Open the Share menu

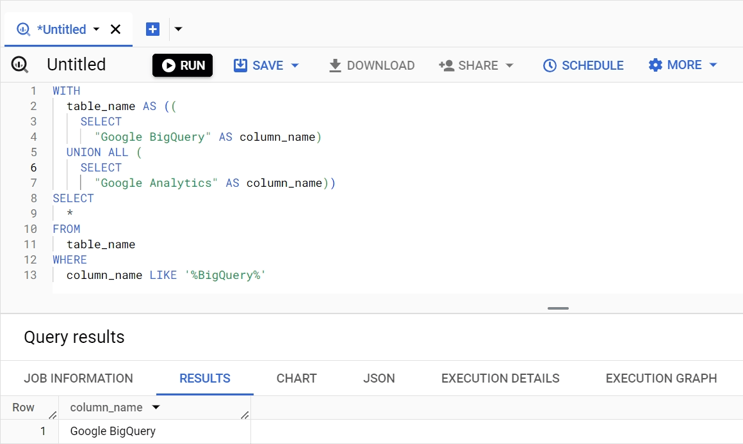click(x=476, y=65)
